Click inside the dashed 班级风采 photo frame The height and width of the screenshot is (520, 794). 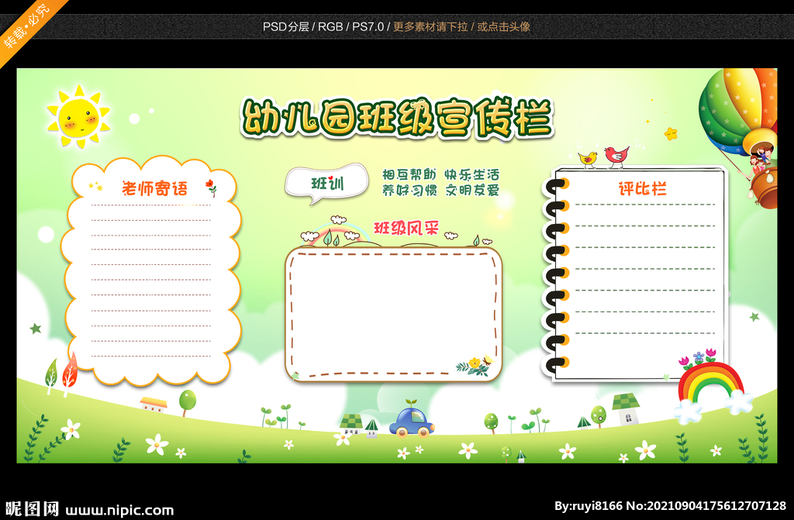[x=393, y=314]
